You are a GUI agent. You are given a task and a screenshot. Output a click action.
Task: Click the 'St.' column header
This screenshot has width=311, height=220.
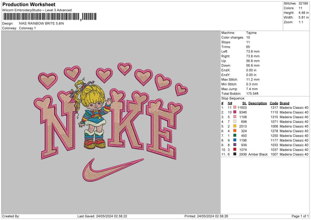point(244,103)
